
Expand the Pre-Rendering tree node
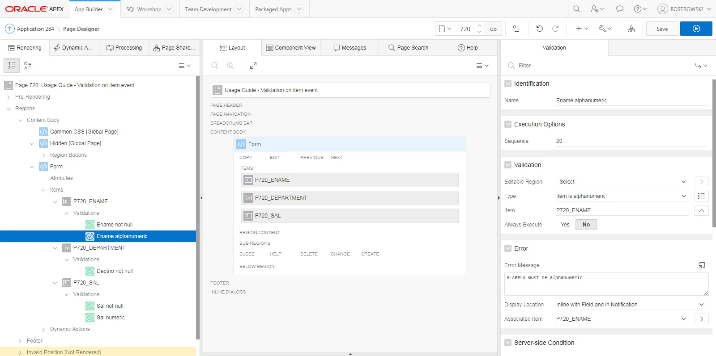click(9, 97)
